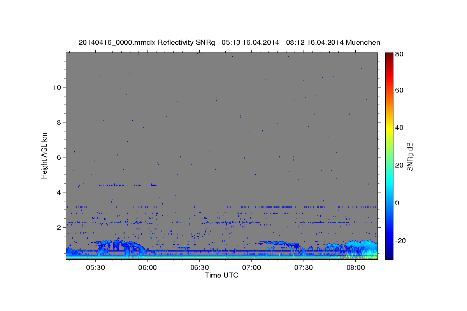Click the height tick label 6
The image size is (467, 311).
pos(59,157)
